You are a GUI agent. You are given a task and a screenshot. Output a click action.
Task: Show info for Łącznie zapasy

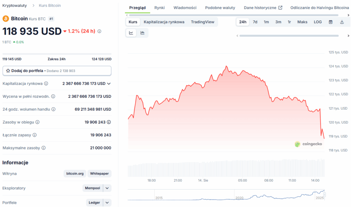(x=35, y=135)
